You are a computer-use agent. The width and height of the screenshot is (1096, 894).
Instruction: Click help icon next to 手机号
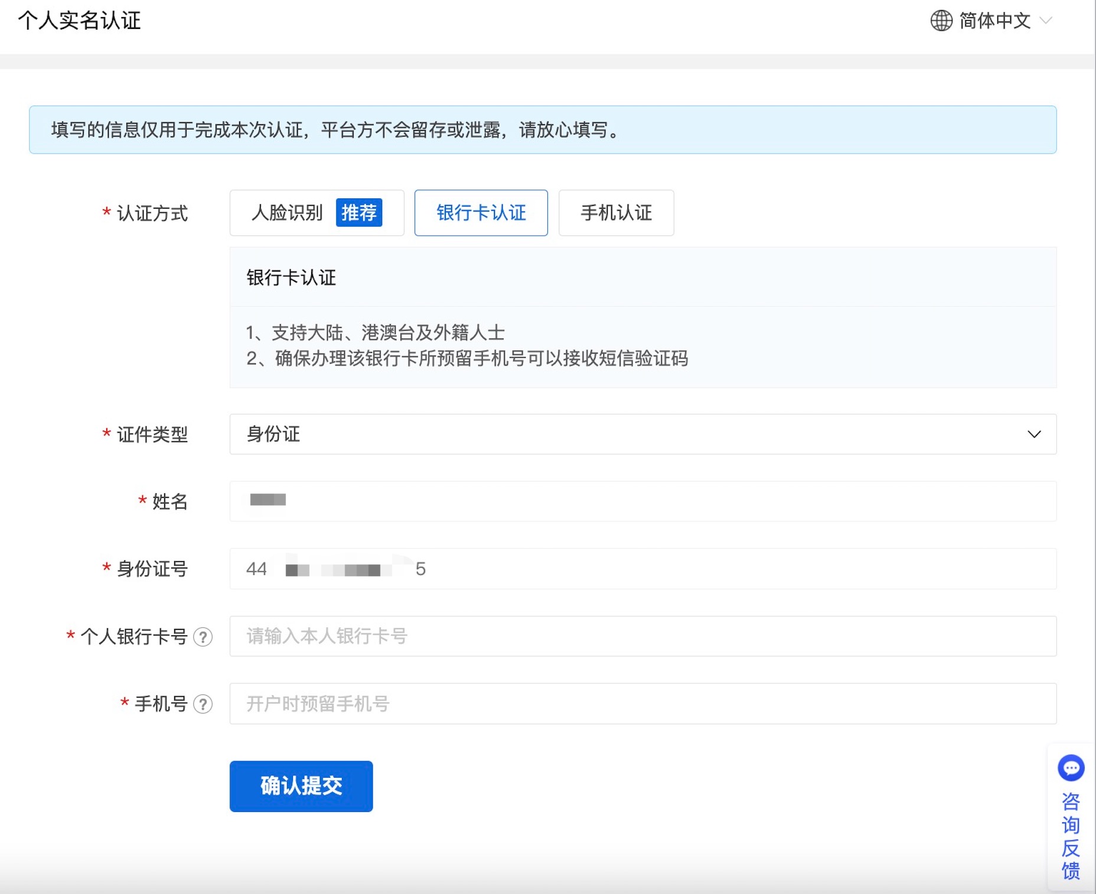click(203, 704)
